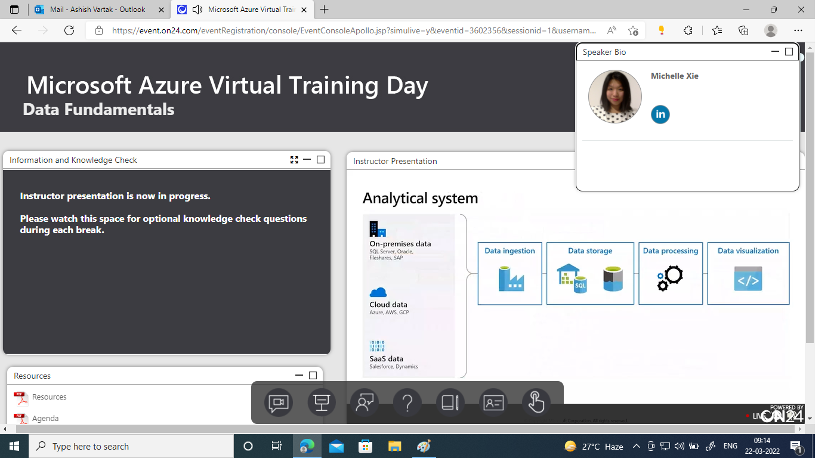Open the Agenda PDF link
Image resolution: width=840 pixels, height=458 pixels.
45,419
